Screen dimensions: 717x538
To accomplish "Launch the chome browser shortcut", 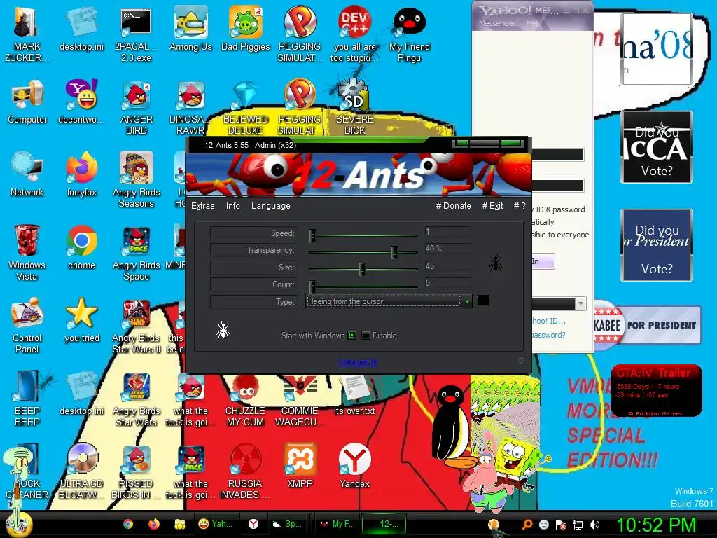I will (x=81, y=246).
